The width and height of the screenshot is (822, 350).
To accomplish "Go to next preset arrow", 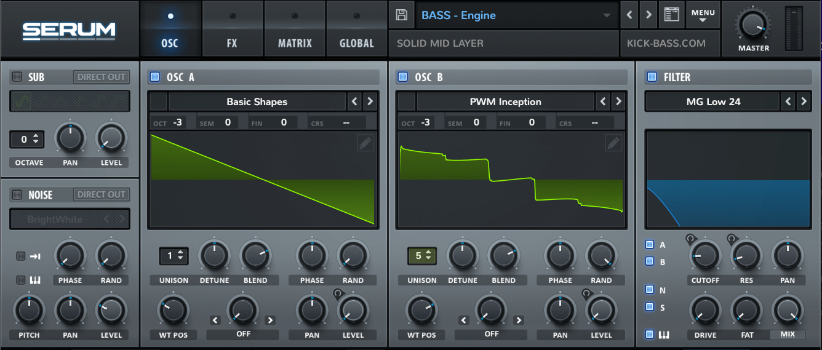I will 648,15.
